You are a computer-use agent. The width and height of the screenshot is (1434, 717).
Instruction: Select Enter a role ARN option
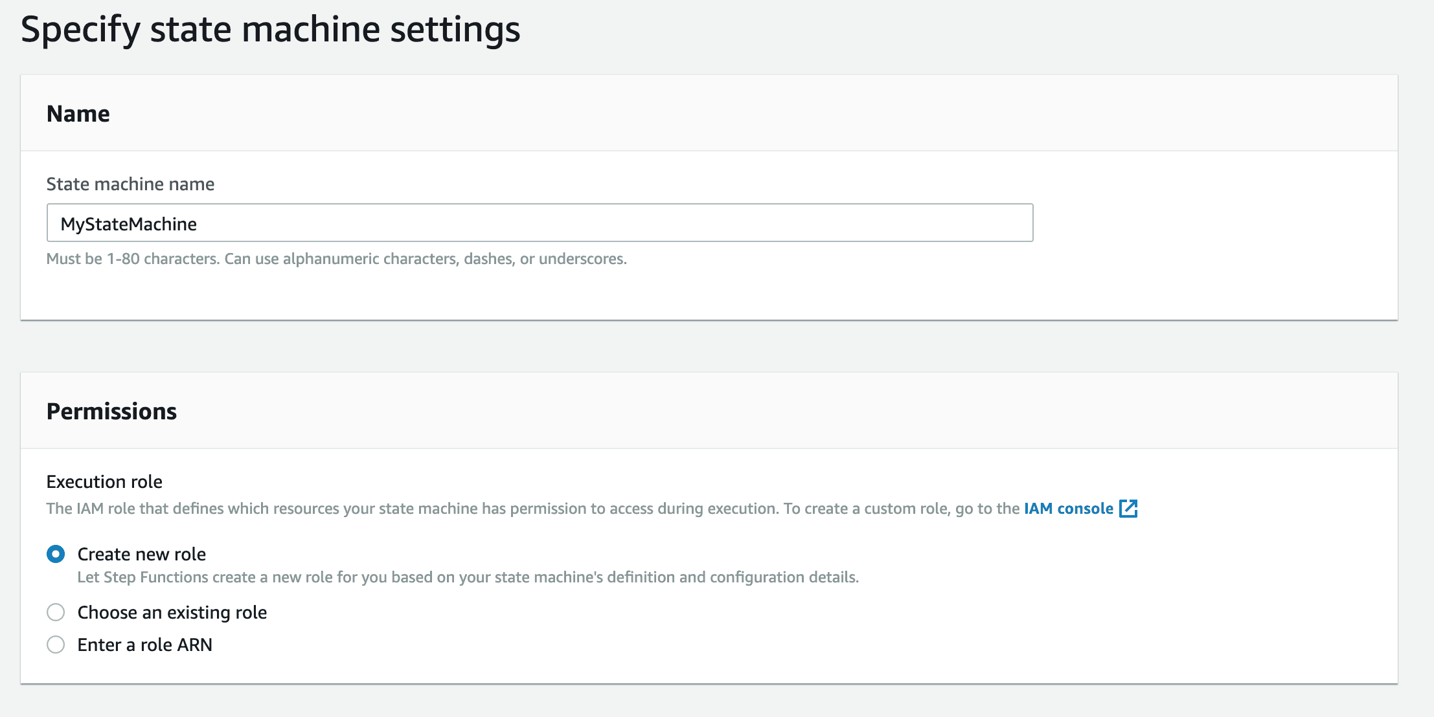pyautogui.click(x=56, y=645)
